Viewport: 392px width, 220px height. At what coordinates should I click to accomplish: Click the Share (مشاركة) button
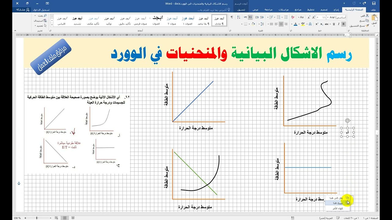23,9
